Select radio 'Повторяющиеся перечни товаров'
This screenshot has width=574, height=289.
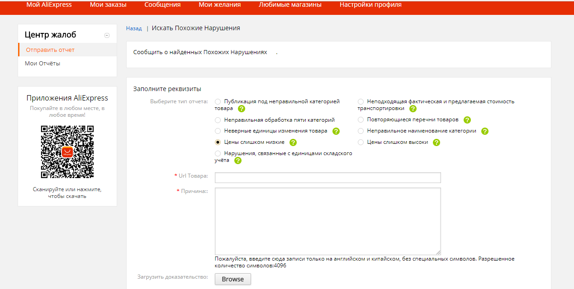pos(361,120)
